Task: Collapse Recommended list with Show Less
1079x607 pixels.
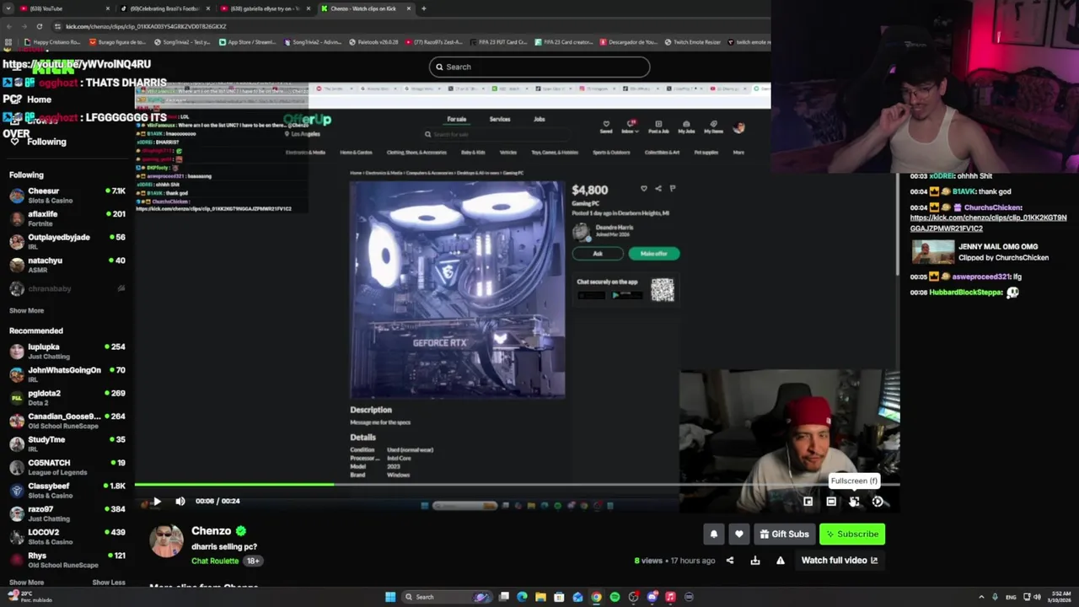Action: coord(109,582)
